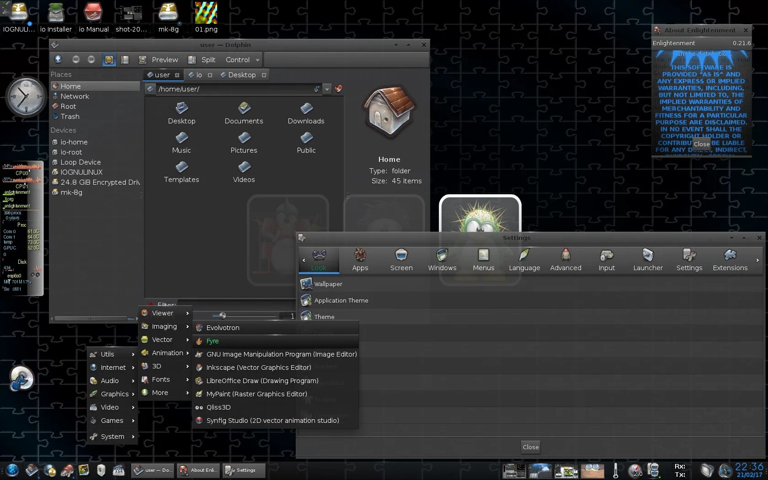Open the Screen category in Settings
768x480 pixels.
coord(401,260)
